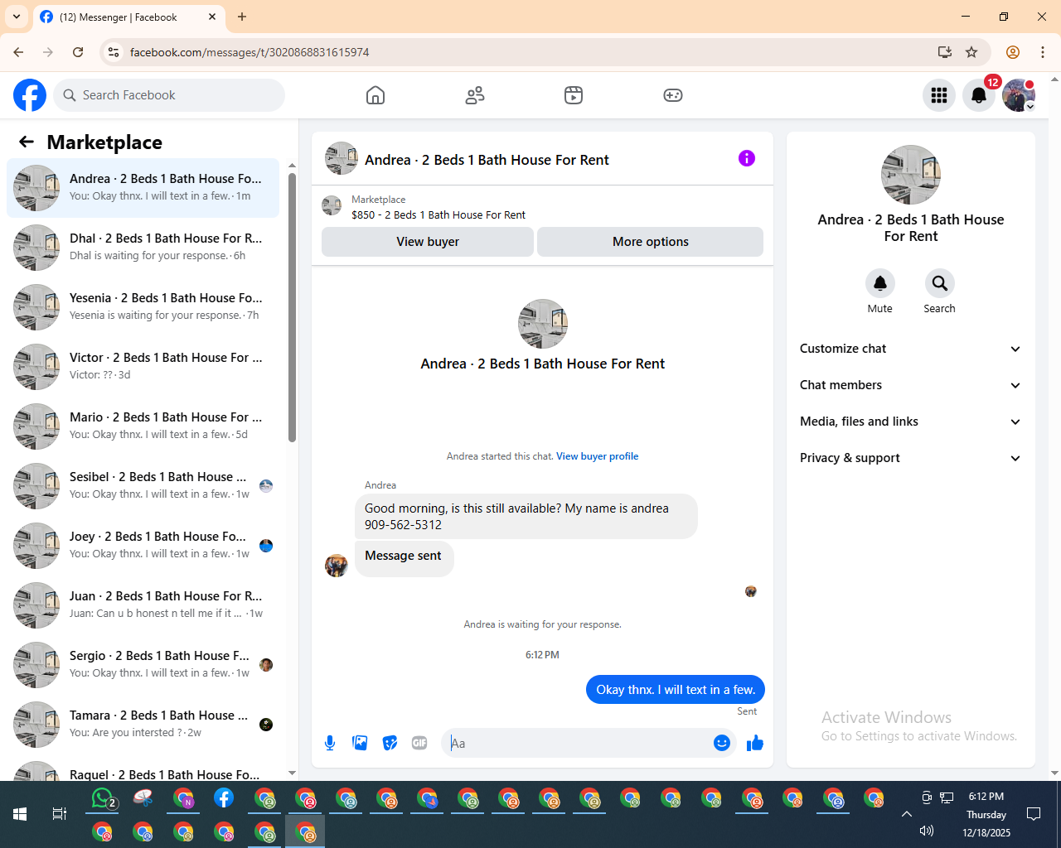The width and height of the screenshot is (1061, 848).
Task: Open the volume icon in system tray
Action: 927,831
